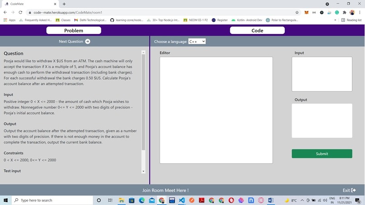Open the notification center icon
Image resolution: width=365 pixels, height=205 pixels.
(358, 200)
